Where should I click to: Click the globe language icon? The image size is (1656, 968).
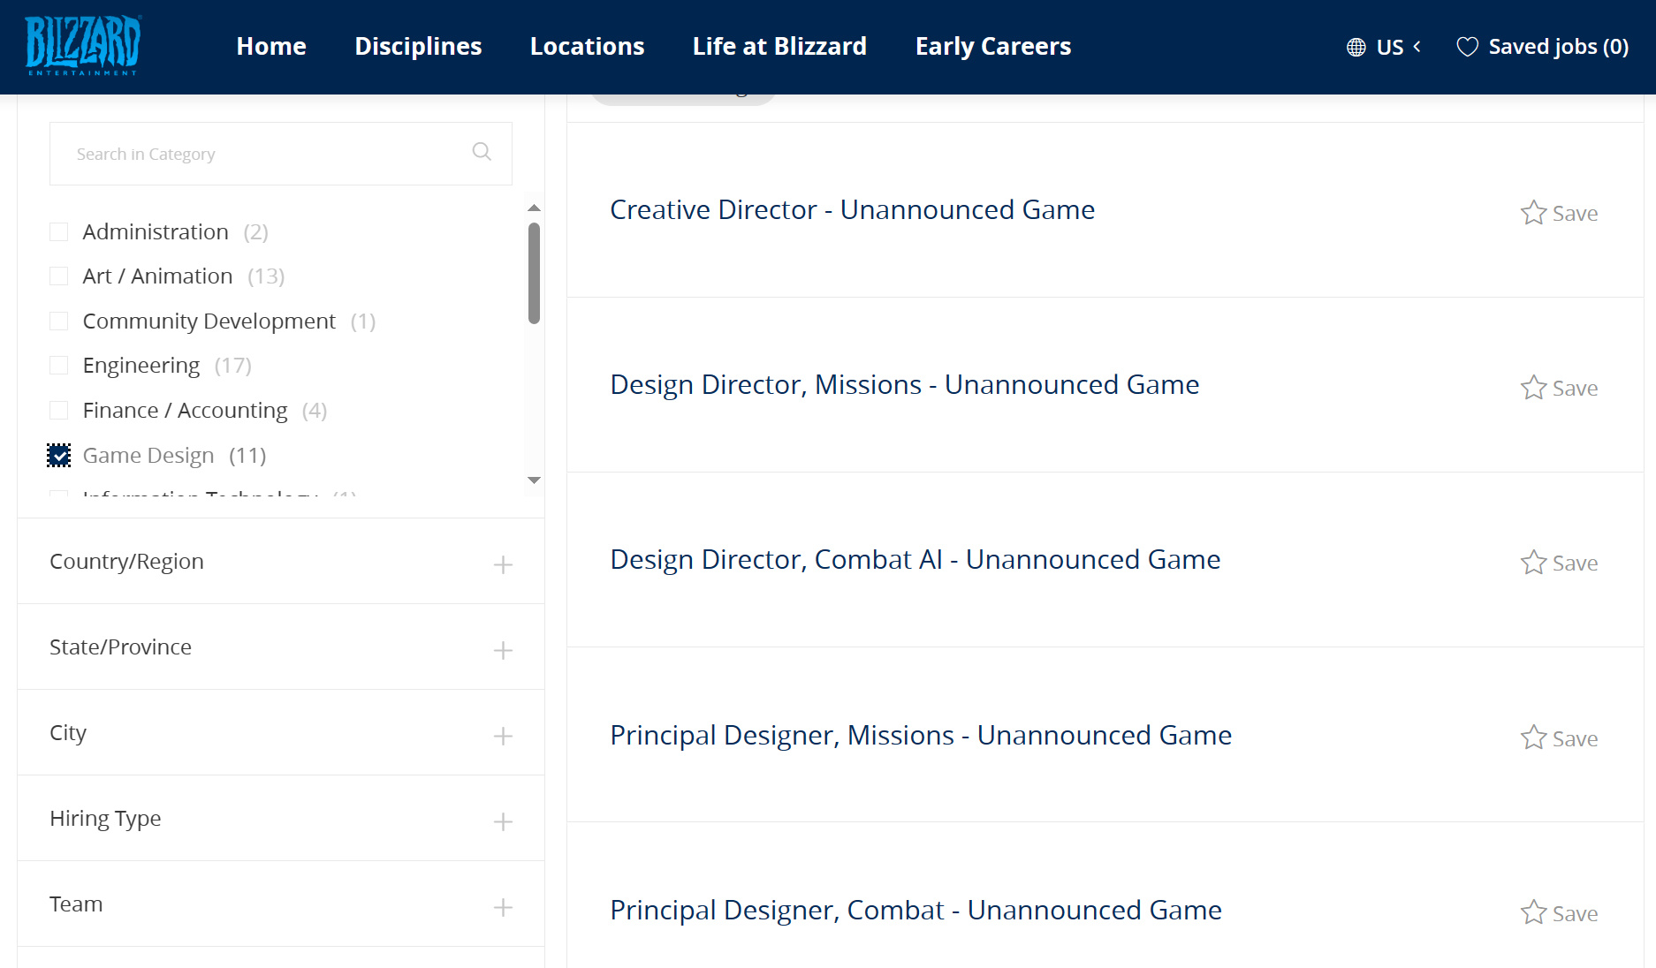(x=1356, y=48)
